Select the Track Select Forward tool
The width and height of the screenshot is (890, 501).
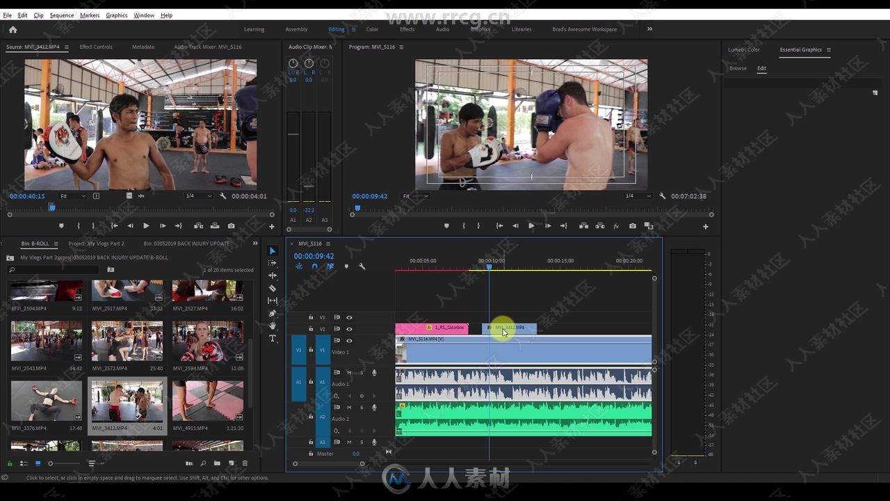coord(273,263)
